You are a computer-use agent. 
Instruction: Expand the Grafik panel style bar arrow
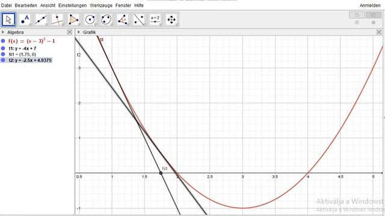pos(79,32)
